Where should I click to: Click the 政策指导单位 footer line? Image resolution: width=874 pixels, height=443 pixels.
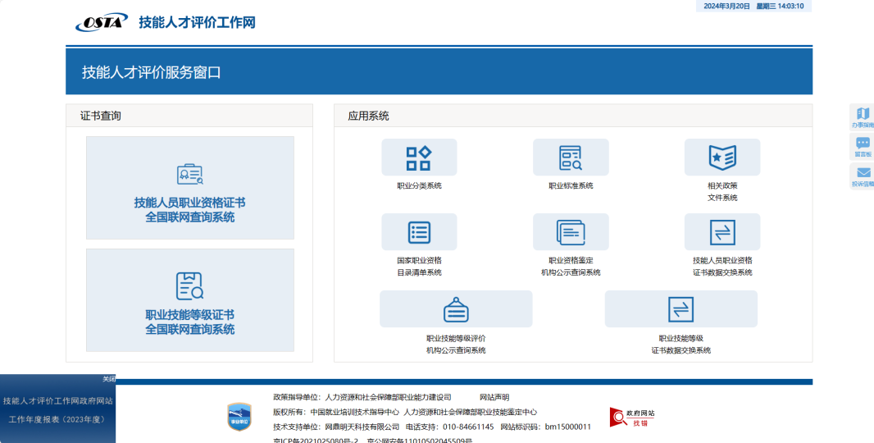pyautogui.click(x=362, y=397)
